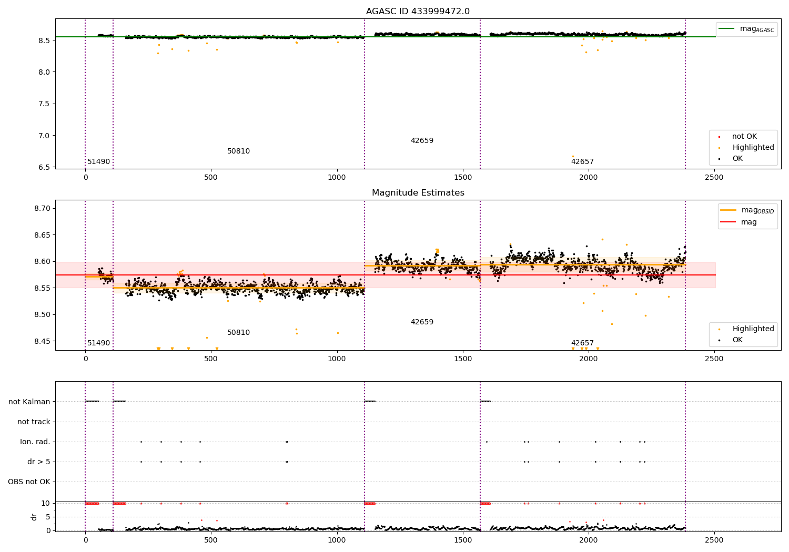The height and width of the screenshot is (552, 789).
Task: Click the "8.60" y-axis tick in middle plot
Action: pos(43,262)
